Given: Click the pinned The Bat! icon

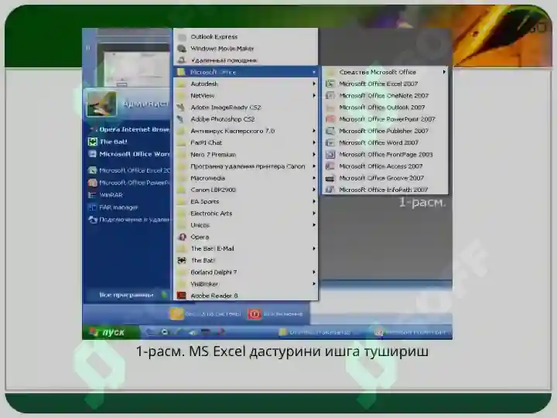Looking at the screenshot, I should [x=92, y=142].
